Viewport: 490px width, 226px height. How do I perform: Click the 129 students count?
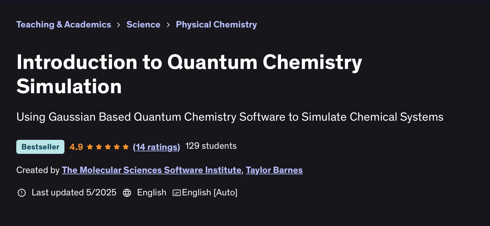211,146
